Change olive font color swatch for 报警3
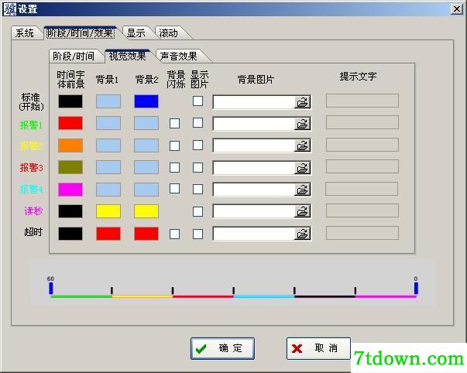The image size is (467, 373). coord(70,167)
